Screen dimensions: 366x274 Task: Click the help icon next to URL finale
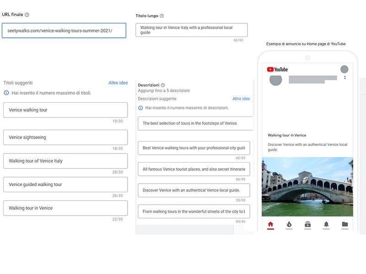27,15
